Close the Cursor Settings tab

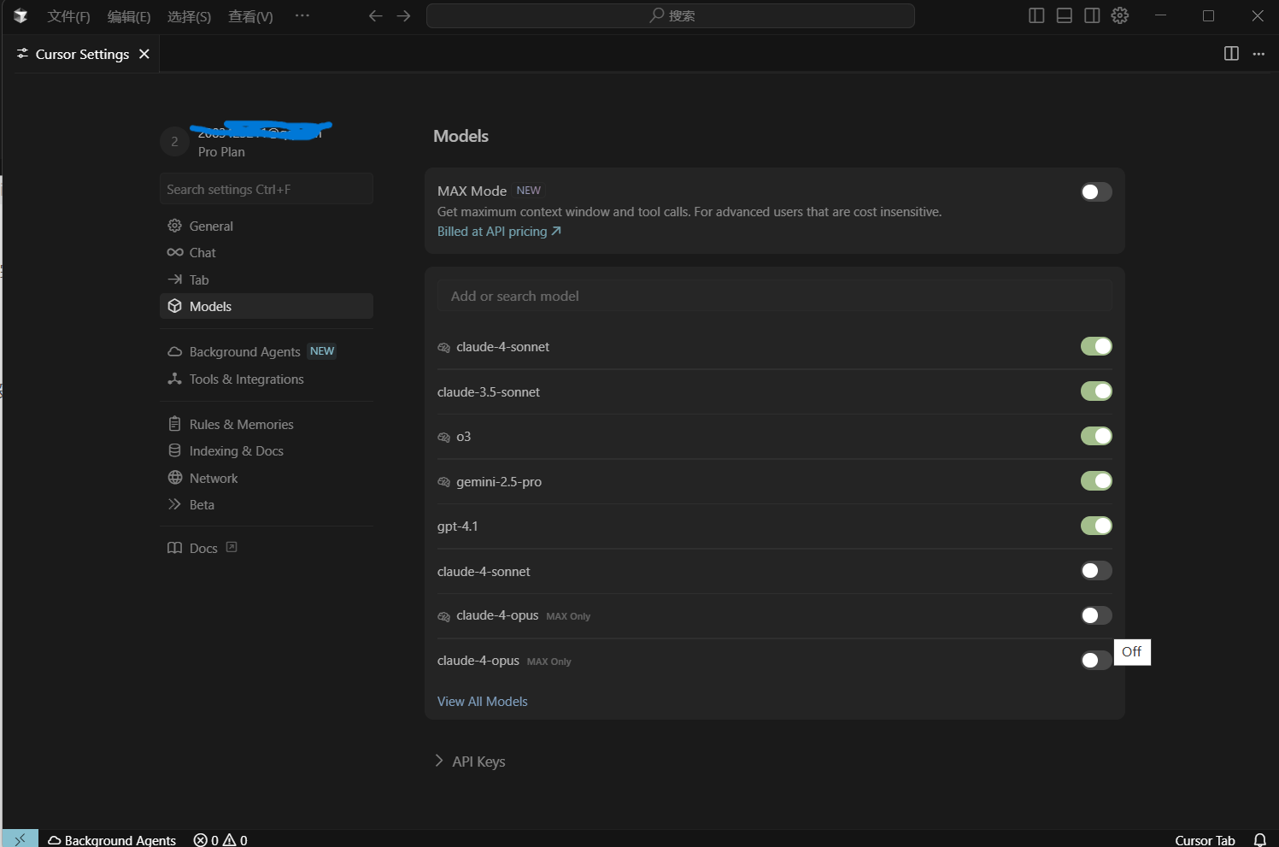pyautogui.click(x=144, y=54)
